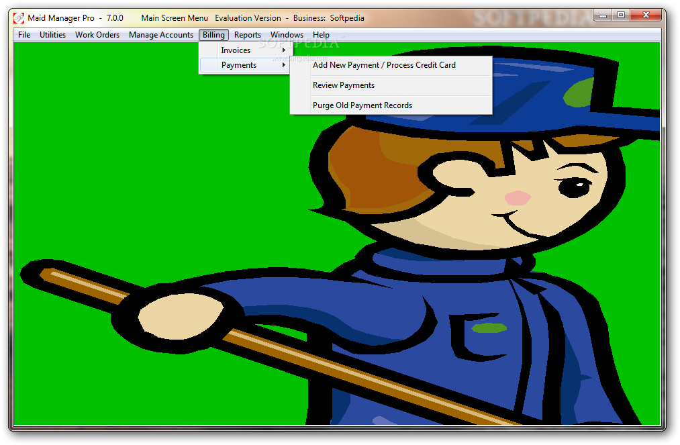680x445 pixels.
Task: Open the Reports menu
Action: click(248, 35)
